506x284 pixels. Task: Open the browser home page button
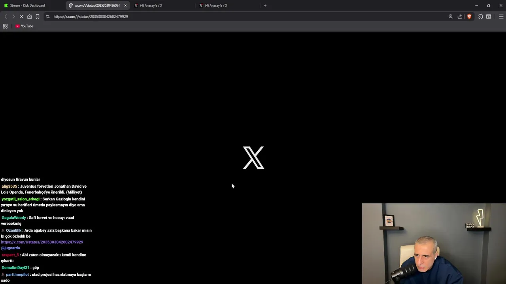(x=29, y=17)
